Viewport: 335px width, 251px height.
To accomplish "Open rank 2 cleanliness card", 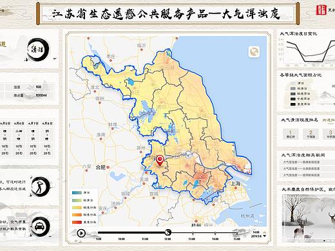I will tap(311, 134).
